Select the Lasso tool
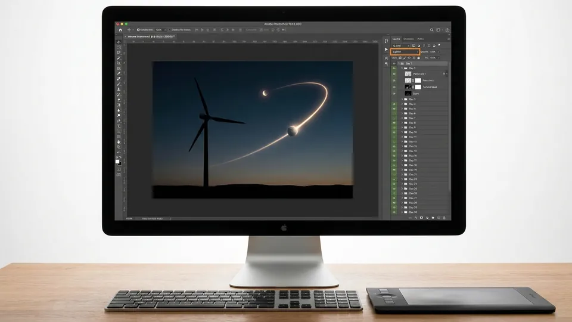Screen dimensions: 572x322 click(119, 52)
